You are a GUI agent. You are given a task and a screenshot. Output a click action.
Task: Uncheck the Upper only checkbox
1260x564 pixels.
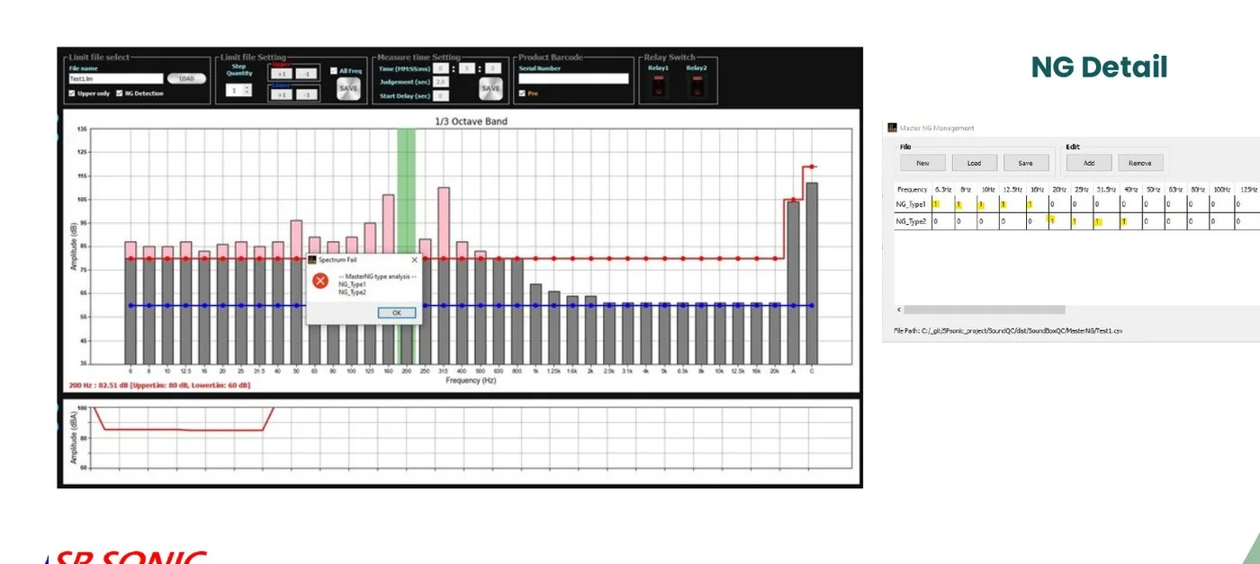[x=73, y=94]
